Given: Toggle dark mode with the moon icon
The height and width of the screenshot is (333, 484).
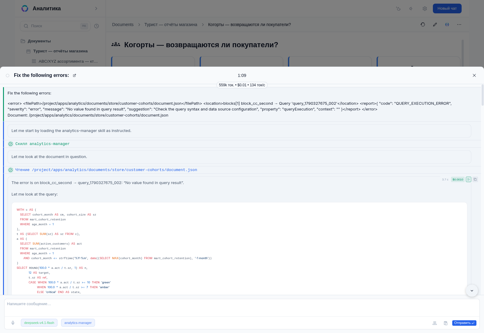Looking at the screenshot, I should click(x=398, y=8).
